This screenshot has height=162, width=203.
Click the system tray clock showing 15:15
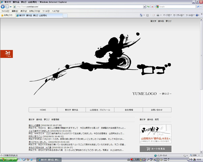[199, 159]
